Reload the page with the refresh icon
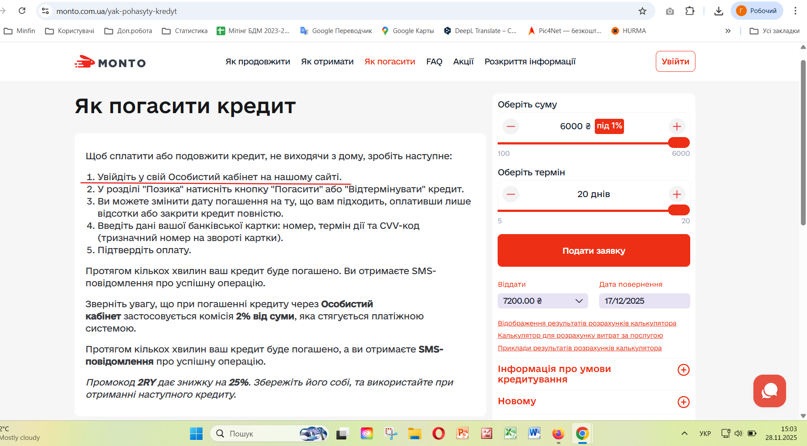The image size is (807, 446). [x=22, y=11]
